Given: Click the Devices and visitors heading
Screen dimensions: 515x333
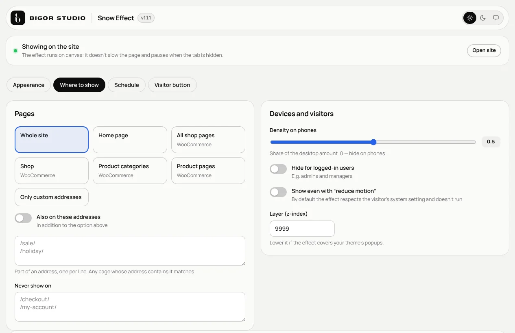Looking at the screenshot, I should click(x=301, y=114).
